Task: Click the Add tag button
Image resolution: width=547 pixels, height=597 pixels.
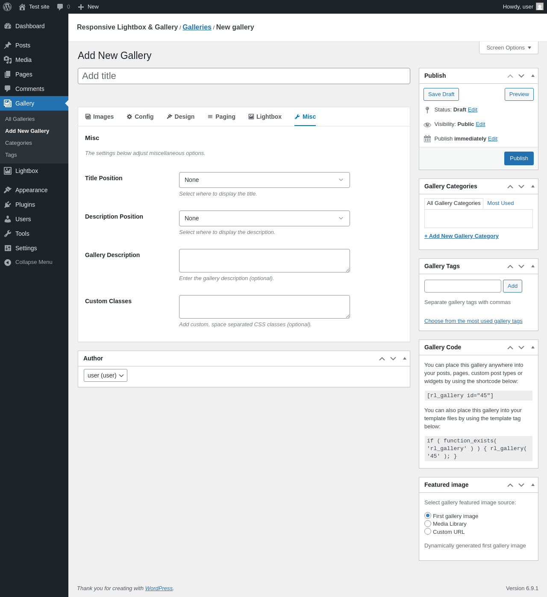Action: tap(512, 286)
